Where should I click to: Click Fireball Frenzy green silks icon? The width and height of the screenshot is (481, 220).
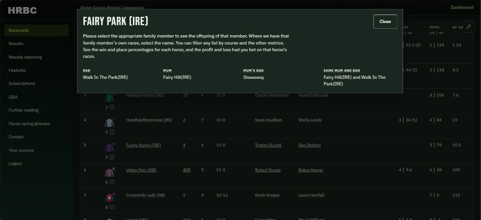(109, 98)
